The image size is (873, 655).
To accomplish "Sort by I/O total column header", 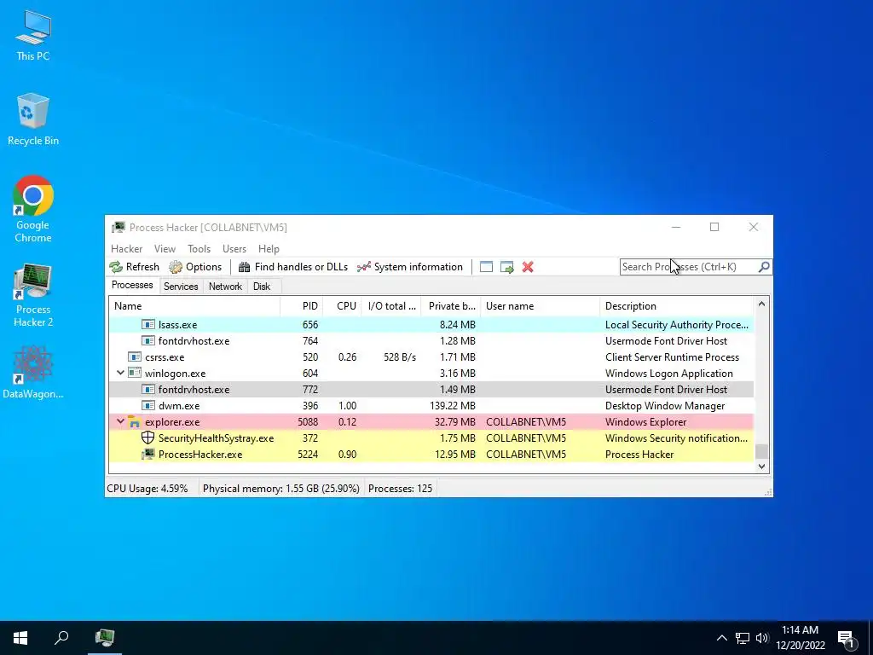I will (x=390, y=306).
